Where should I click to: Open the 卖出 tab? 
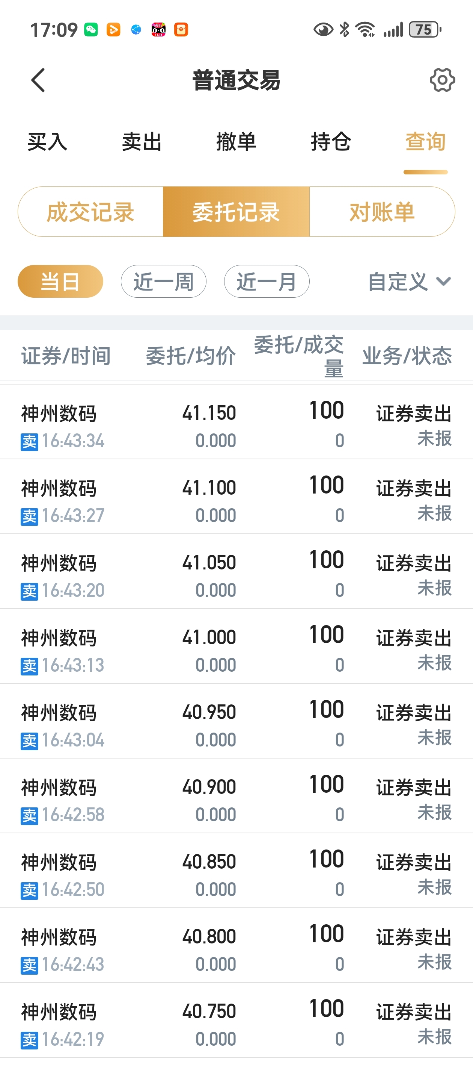click(x=142, y=142)
